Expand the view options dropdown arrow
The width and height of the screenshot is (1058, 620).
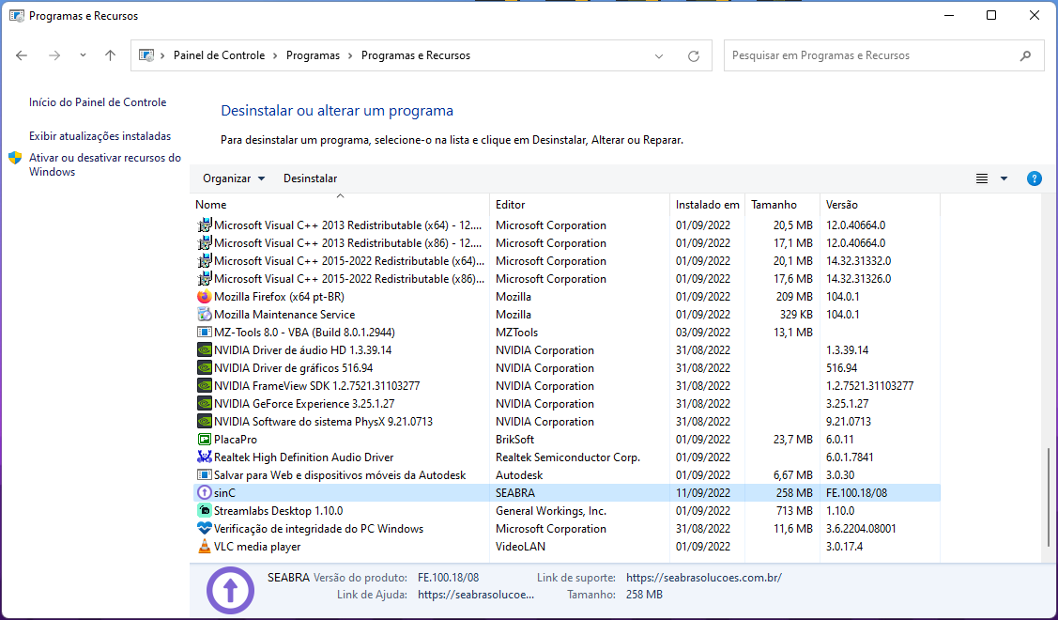coord(1004,178)
